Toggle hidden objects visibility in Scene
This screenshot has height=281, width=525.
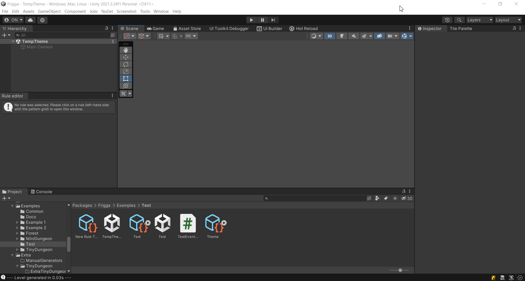pos(380,36)
